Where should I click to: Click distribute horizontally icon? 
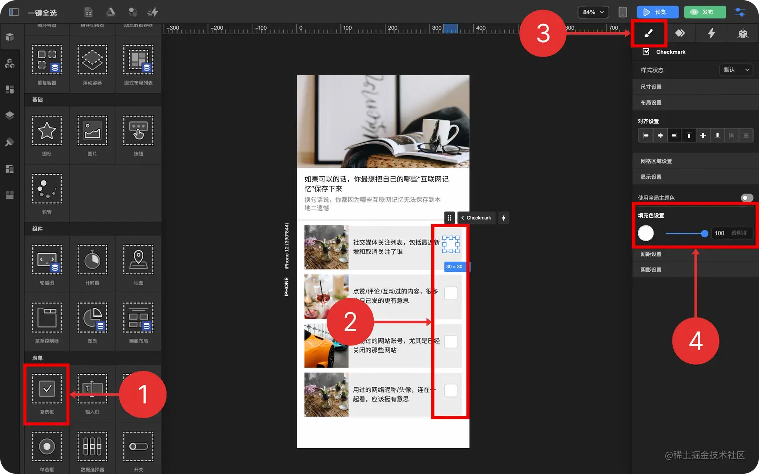click(732, 136)
